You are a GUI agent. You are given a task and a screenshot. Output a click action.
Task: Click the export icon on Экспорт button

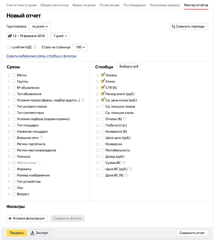tap(32, 233)
